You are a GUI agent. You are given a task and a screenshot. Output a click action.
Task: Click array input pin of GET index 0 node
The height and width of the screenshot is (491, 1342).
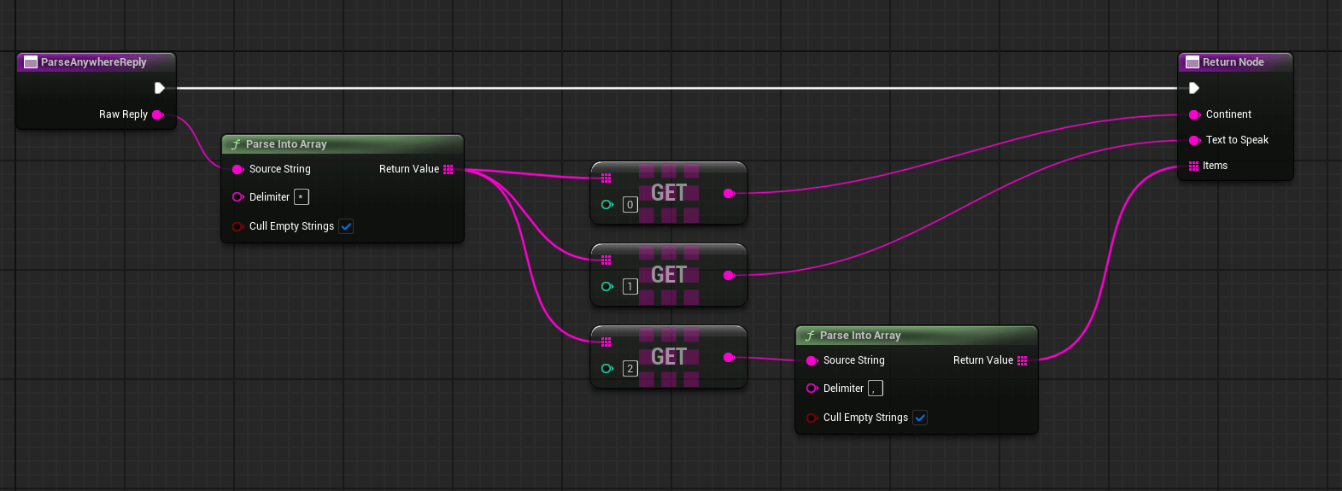point(606,178)
